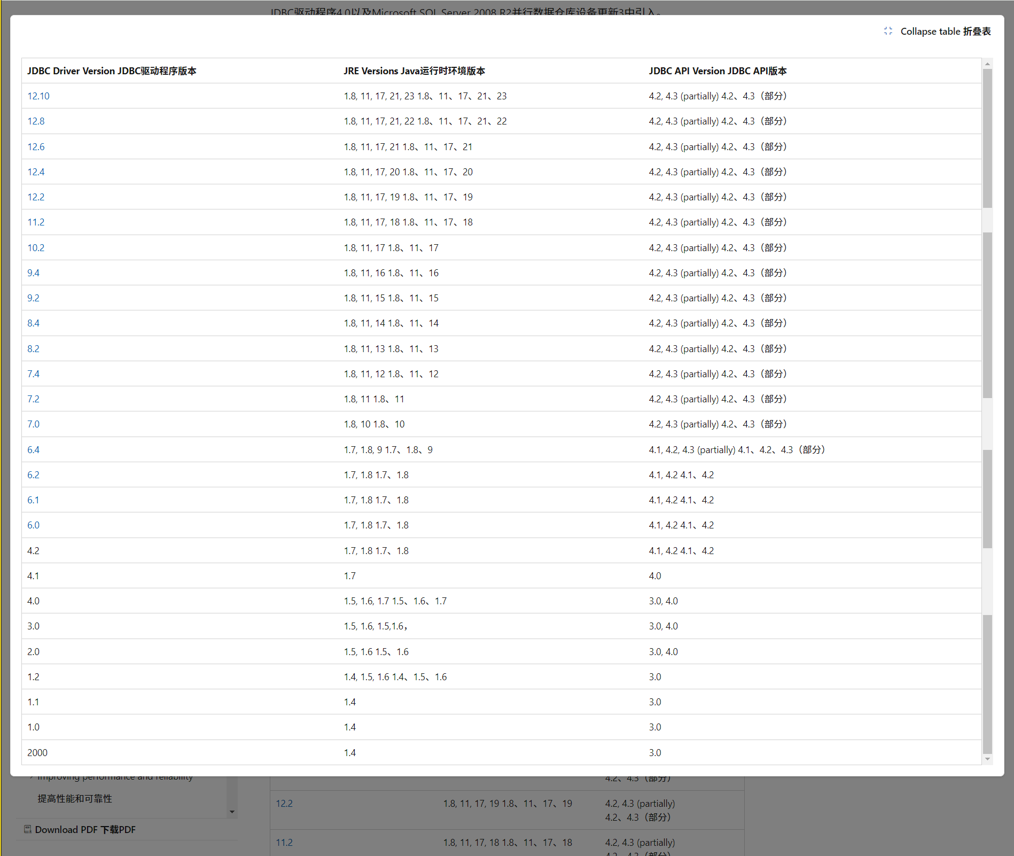The image size is (1014, 856).
Task: Open the 6.1 driver version link
Action: point(33,500)
